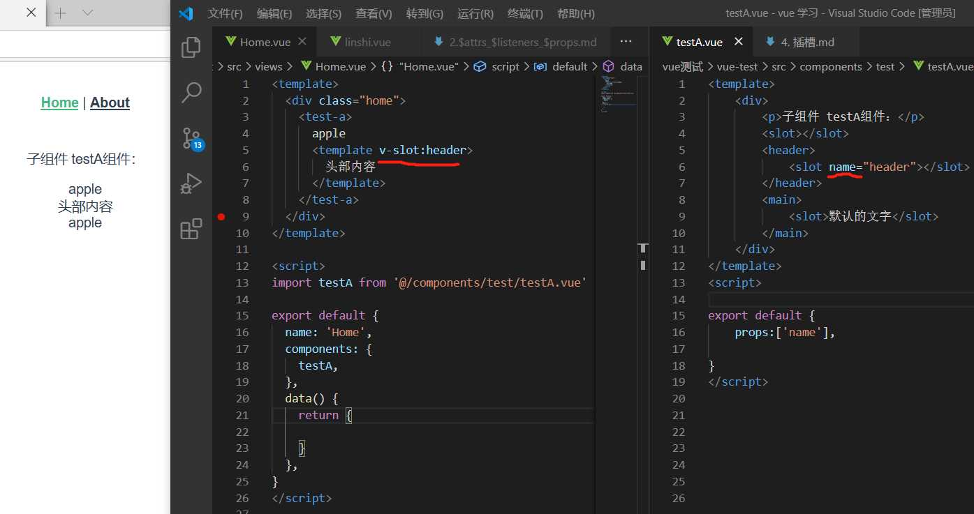
Task: Select script breadcrumb segment
Action: [x=496, y=66]
